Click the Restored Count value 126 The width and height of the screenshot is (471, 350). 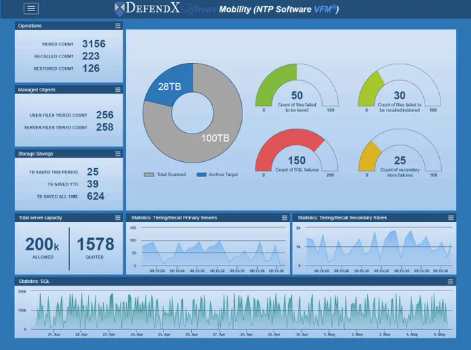coord(91,68)
